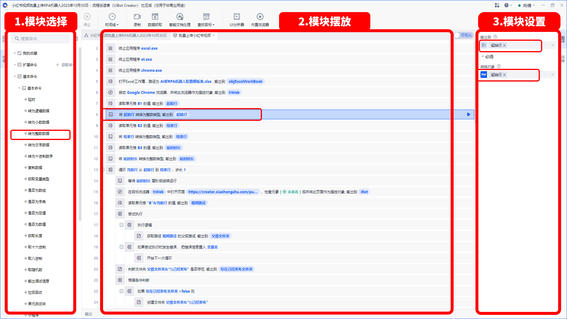Click the icon of the 等待 延时时长 row
567x319 pixels.
click(120, 181)
